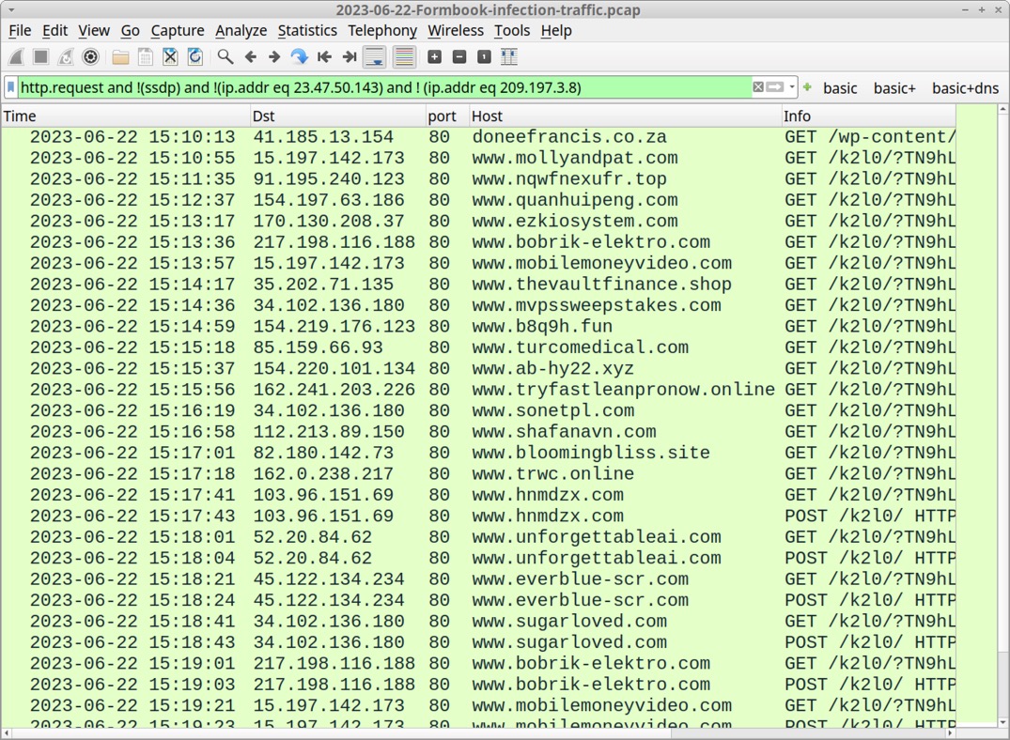Image resolution: width=1010 pixels, height=740 pixels.
Task: Select the www.thevaultfinance.shop packet row
Action: (478, 284)
